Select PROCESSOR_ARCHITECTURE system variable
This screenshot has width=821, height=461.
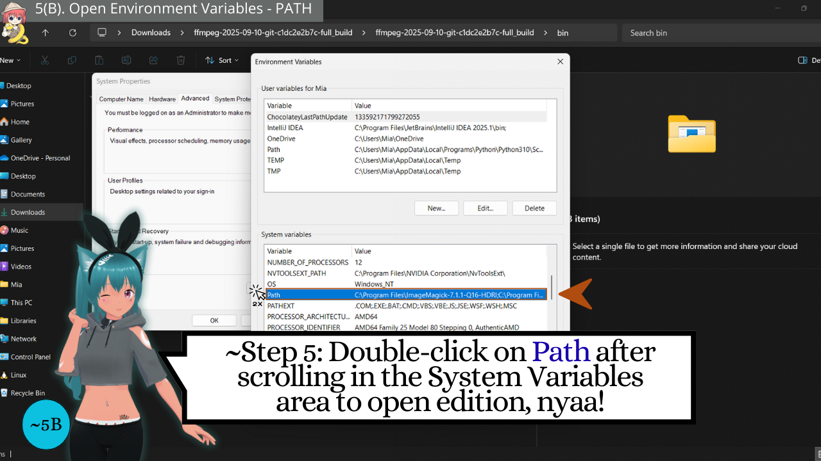(x=405, y=316)
